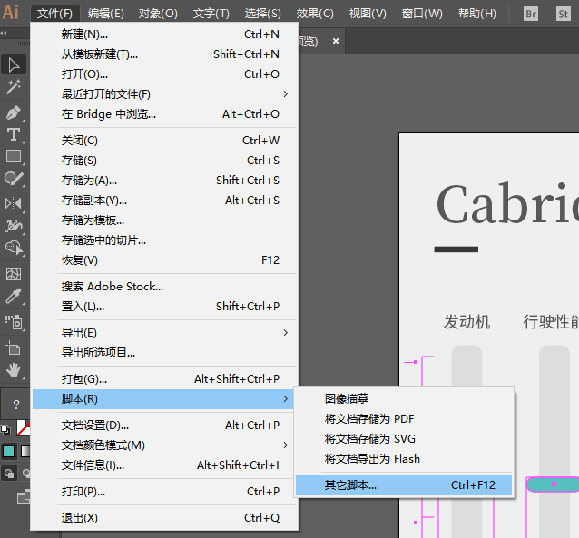Viewport: 579px width, 538px height.
Task: Select the Puppet Warp tool
Action: [x=14, y=225]
